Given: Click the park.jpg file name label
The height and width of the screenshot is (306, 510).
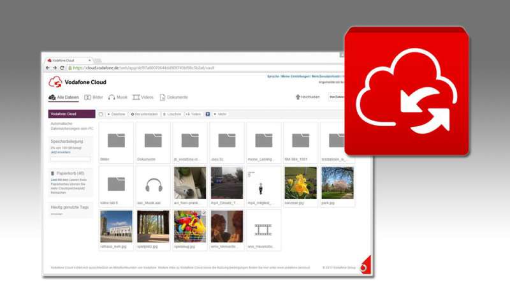Looking at the screenshot, I should [328, 203].
